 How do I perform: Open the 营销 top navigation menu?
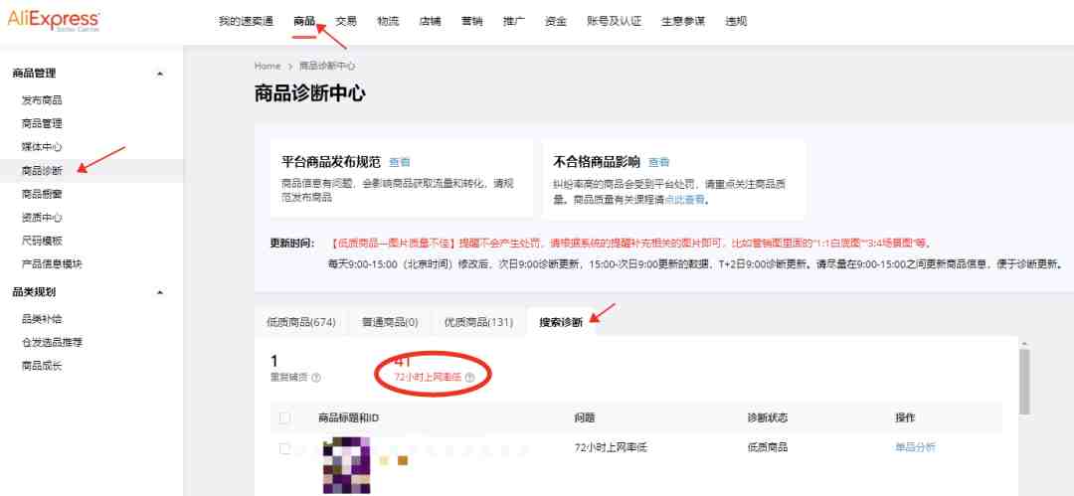coord(471,21)
